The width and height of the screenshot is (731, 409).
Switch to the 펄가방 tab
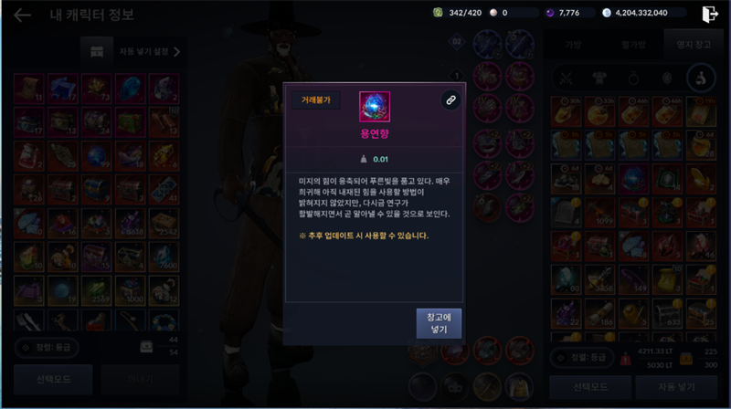633,45
